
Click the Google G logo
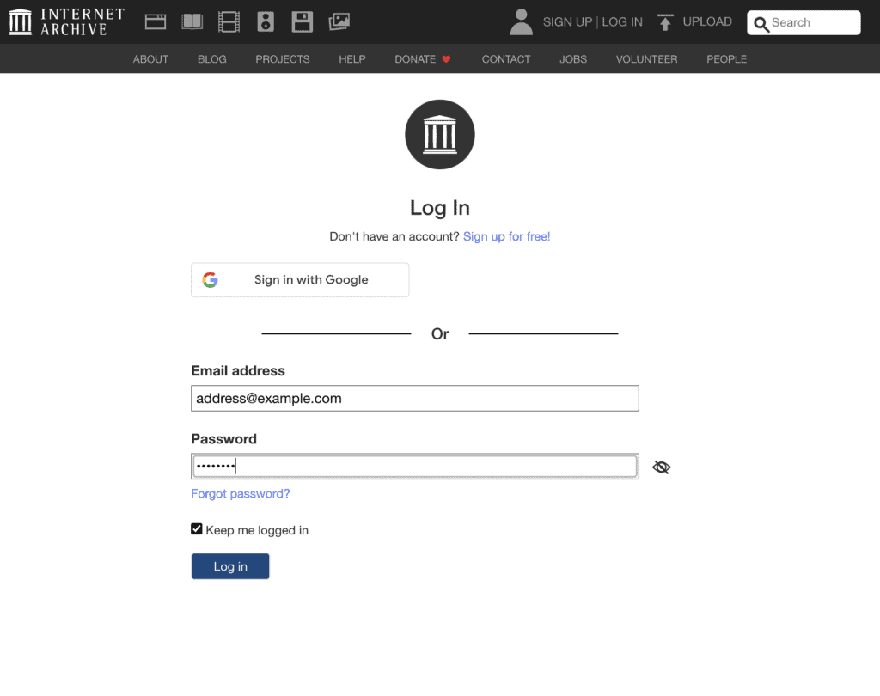pos(211,279)
